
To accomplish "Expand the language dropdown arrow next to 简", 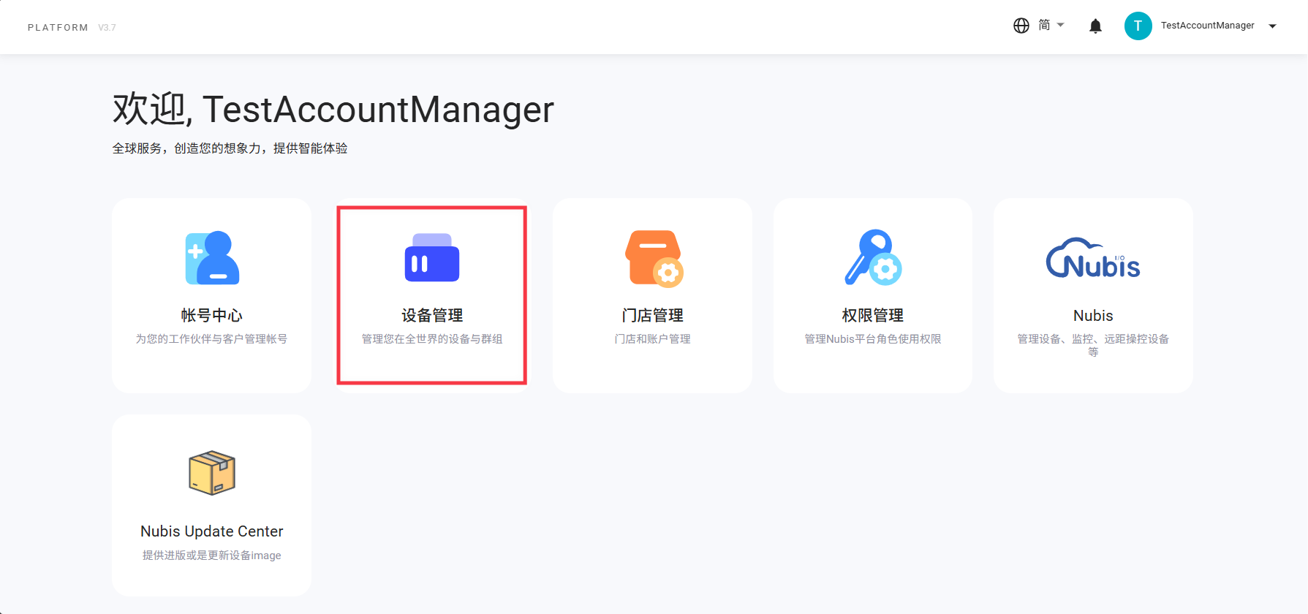I will (1061, 25).
